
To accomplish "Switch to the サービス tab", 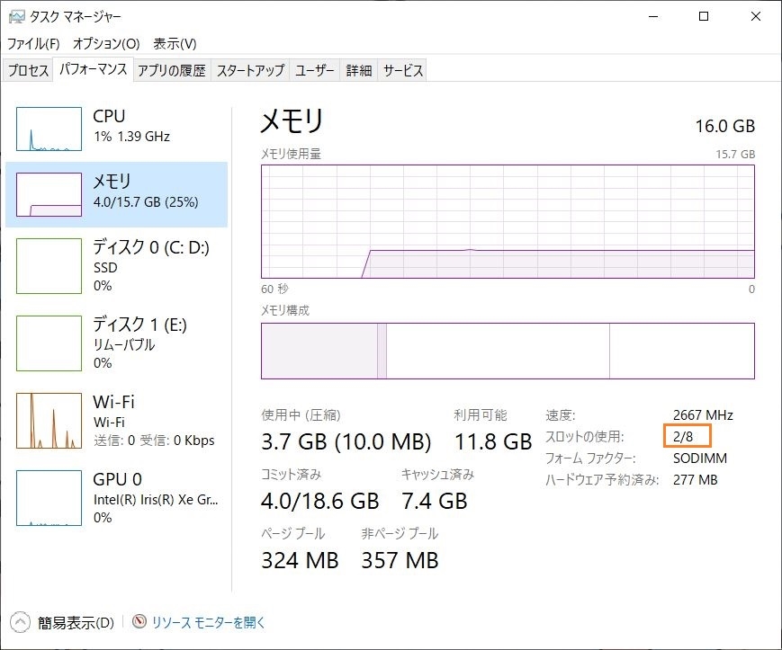I will pos(402,71).
